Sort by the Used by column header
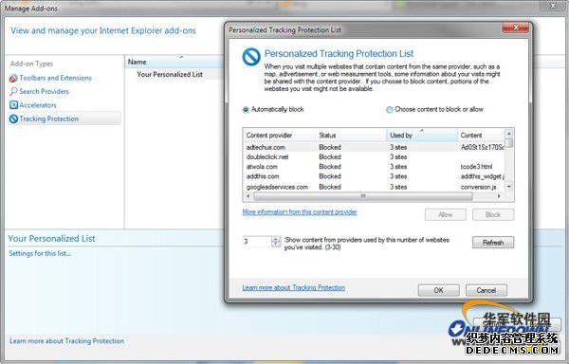This screenshot has width=569, height=364. click(x=422, y=136)
